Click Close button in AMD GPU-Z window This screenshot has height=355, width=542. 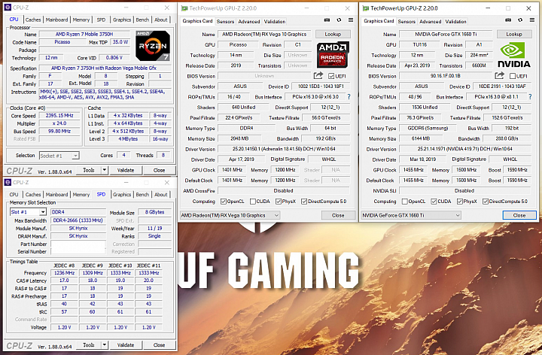tap(338, 215)
